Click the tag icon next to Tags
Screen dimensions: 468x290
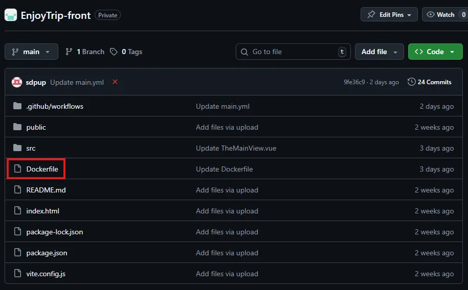[x=114, y=52]
